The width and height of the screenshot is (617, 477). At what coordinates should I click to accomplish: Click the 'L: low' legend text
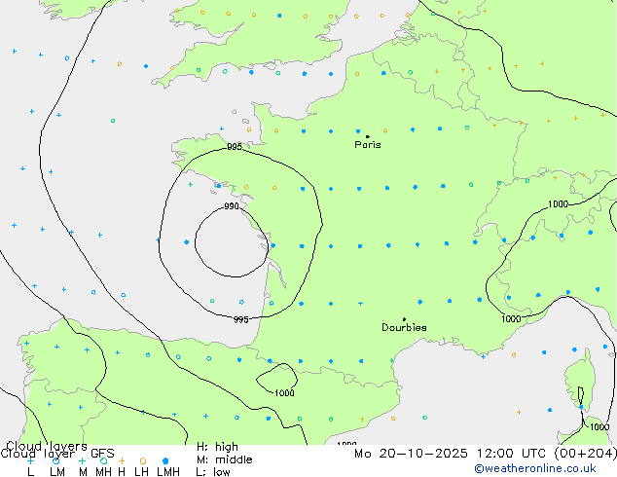[213, 472]
